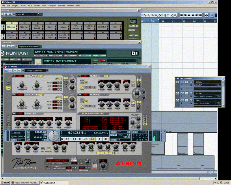Select the Scissors split tool in toolbar
This screenshot has height=185, width=231.
tap(145, 15)
